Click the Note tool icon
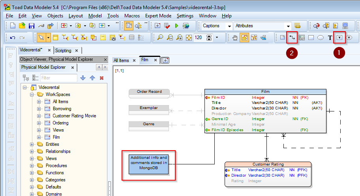This screenshot has height=196, width=360. coord(283,38)
